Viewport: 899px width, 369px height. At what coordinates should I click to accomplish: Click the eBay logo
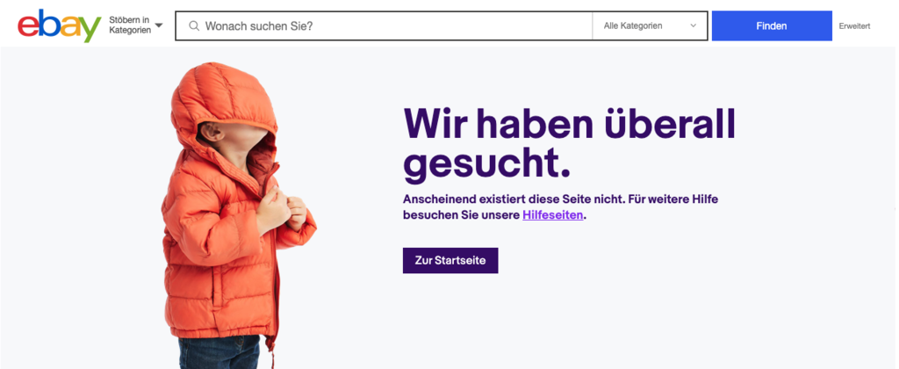click(60, 25)
